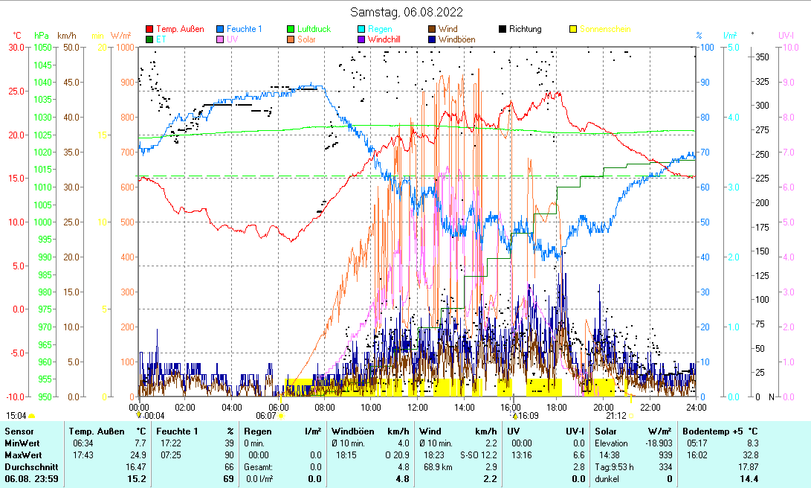The width and height of the screenshot is (811, 488).
Task: Click the solar maximum value 939
Action: point(665,455)
